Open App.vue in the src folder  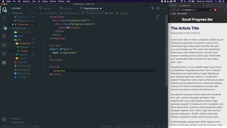pos(23,54)
